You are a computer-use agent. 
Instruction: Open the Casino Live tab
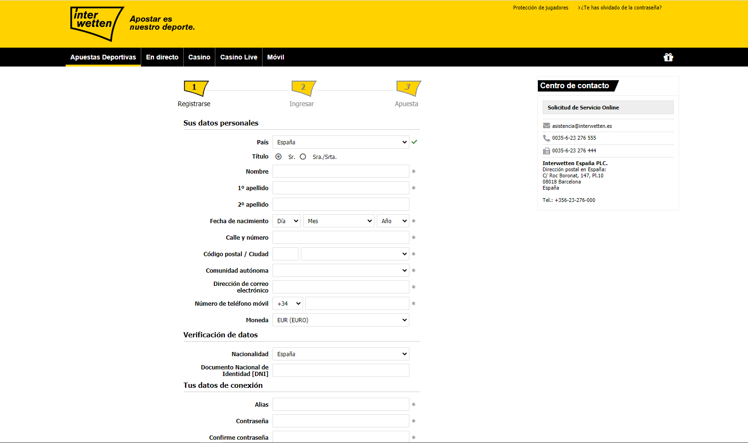[x=238, y=57]
